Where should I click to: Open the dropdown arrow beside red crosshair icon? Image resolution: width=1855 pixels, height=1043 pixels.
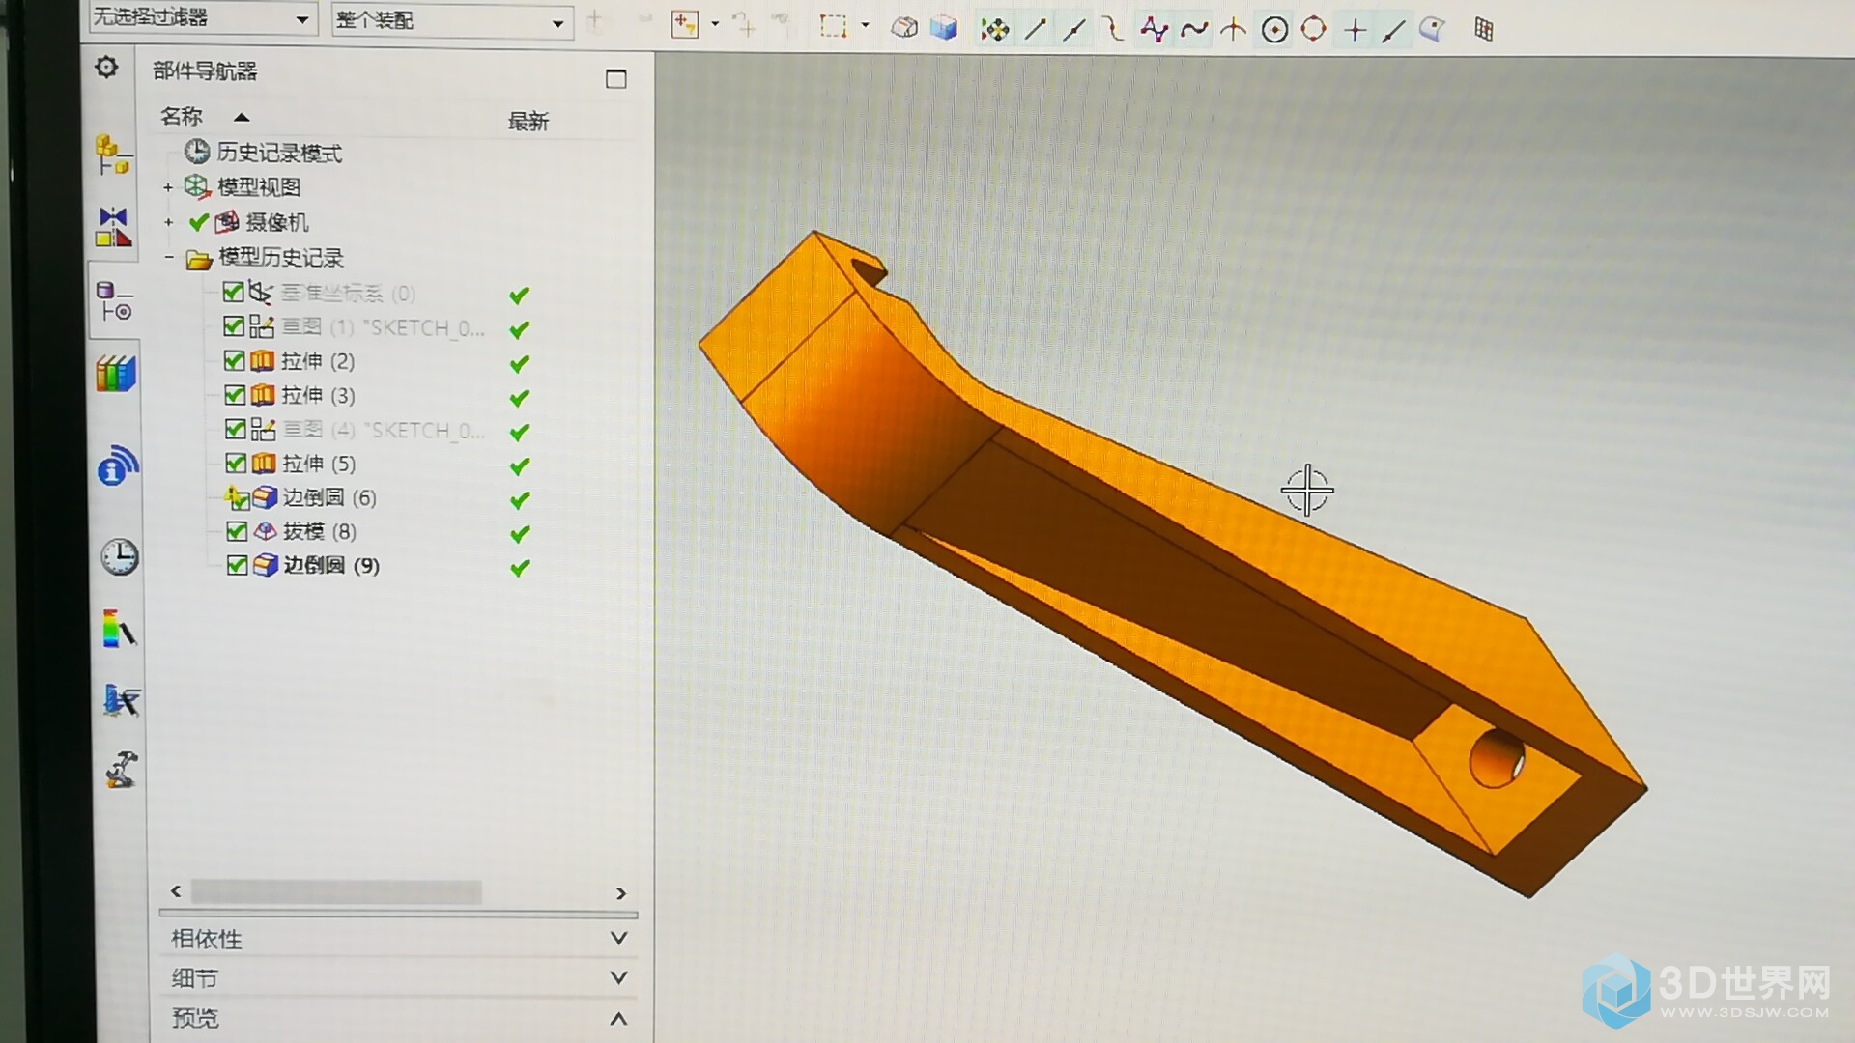[x=715, y=23]
